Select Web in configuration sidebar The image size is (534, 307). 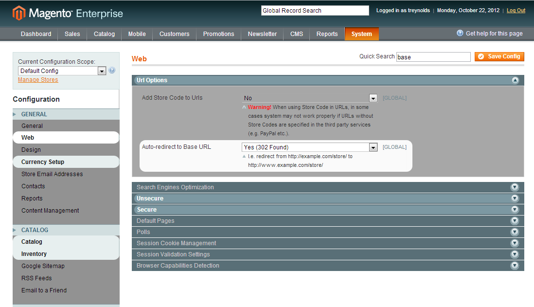click(66, 138)
